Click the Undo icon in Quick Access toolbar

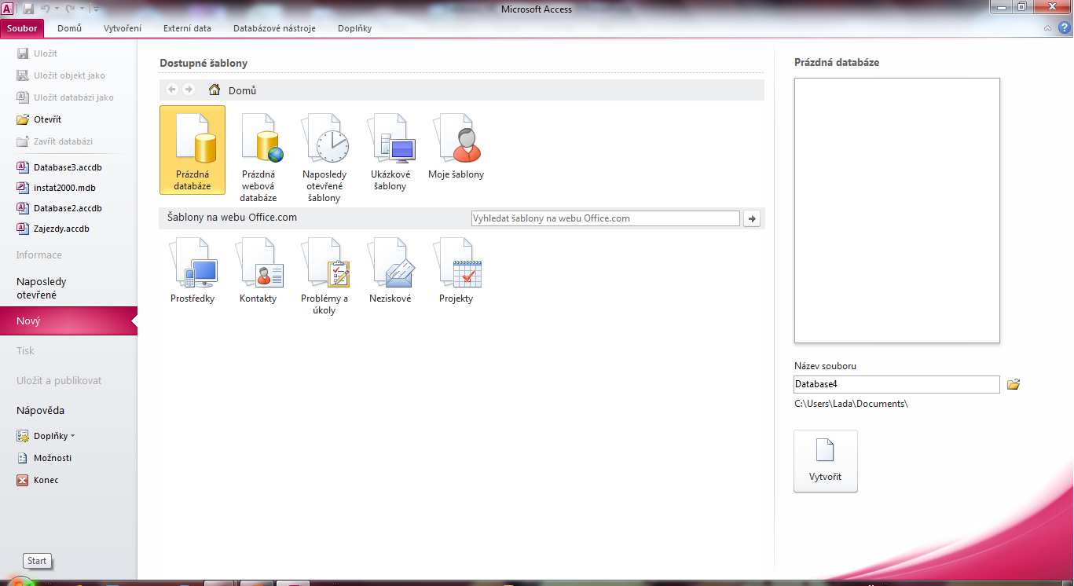click(x=46, y=9)
